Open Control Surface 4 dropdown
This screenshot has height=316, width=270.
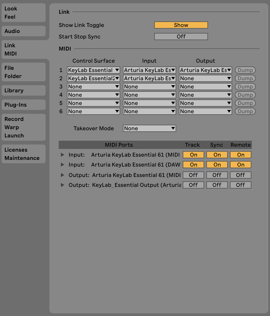pyautogui.click(x=94, y=95)
